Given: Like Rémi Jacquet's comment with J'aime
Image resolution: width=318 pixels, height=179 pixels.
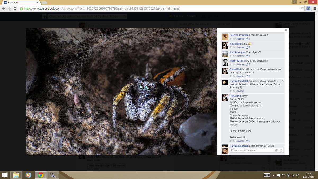Looking at the screenshot, I should point(240,56).
